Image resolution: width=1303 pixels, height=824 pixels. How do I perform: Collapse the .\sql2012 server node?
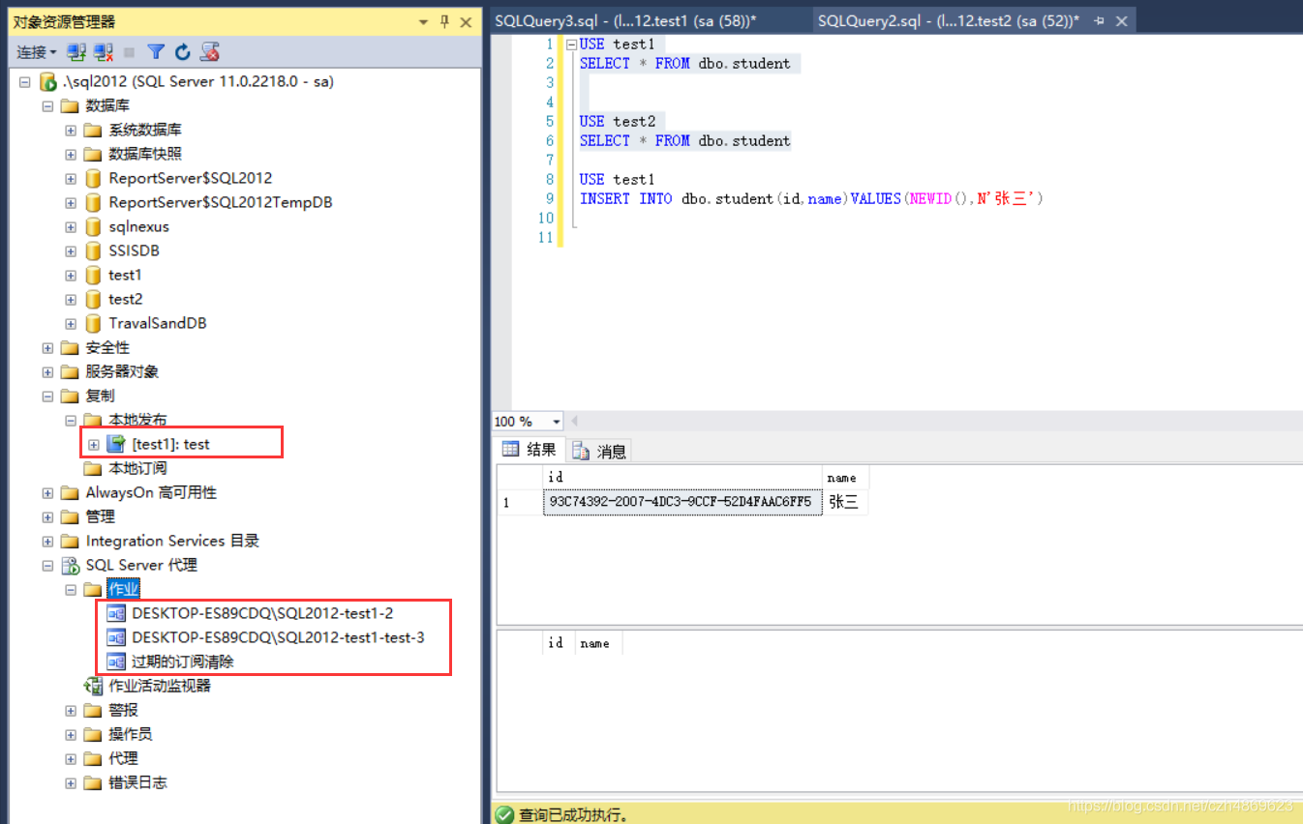click(x=25, y=82)
